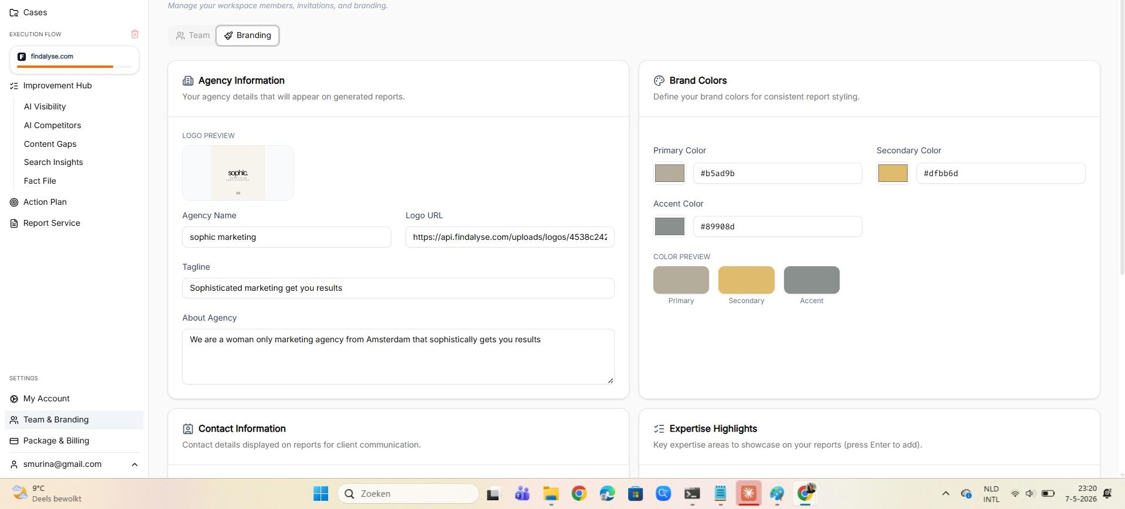The height and width of the screenshot is (509, 1125).
Task: Click the sophic logo preview thumbnail
Action: coord(238,173)
